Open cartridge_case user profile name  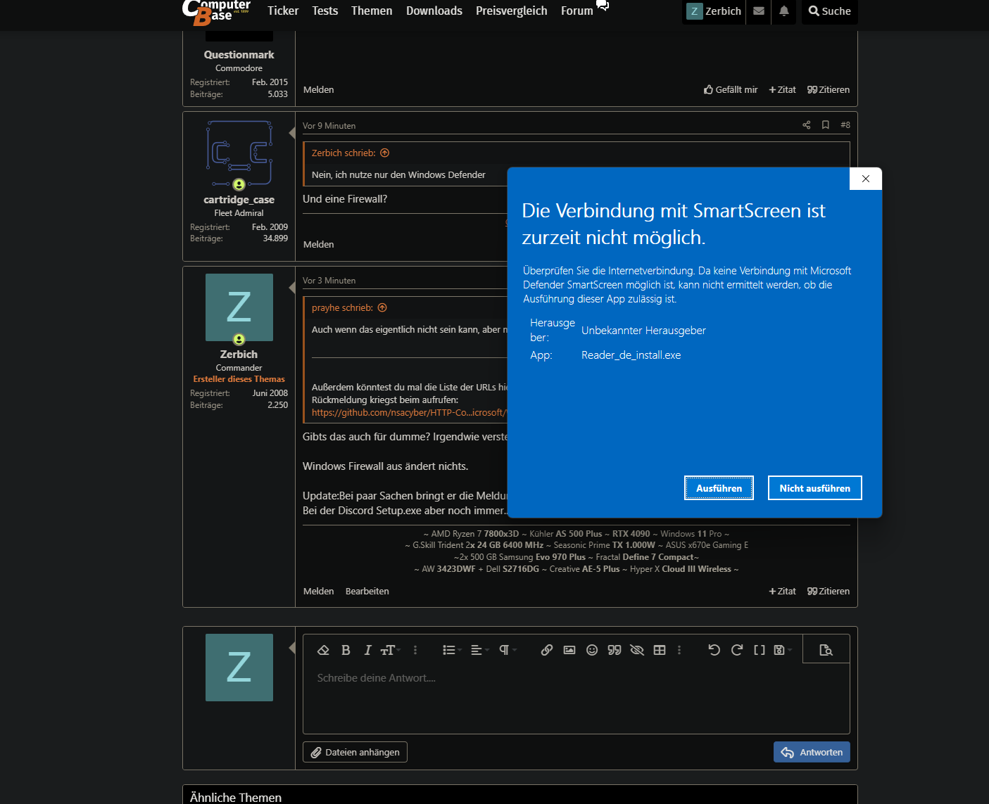point(239,200)
